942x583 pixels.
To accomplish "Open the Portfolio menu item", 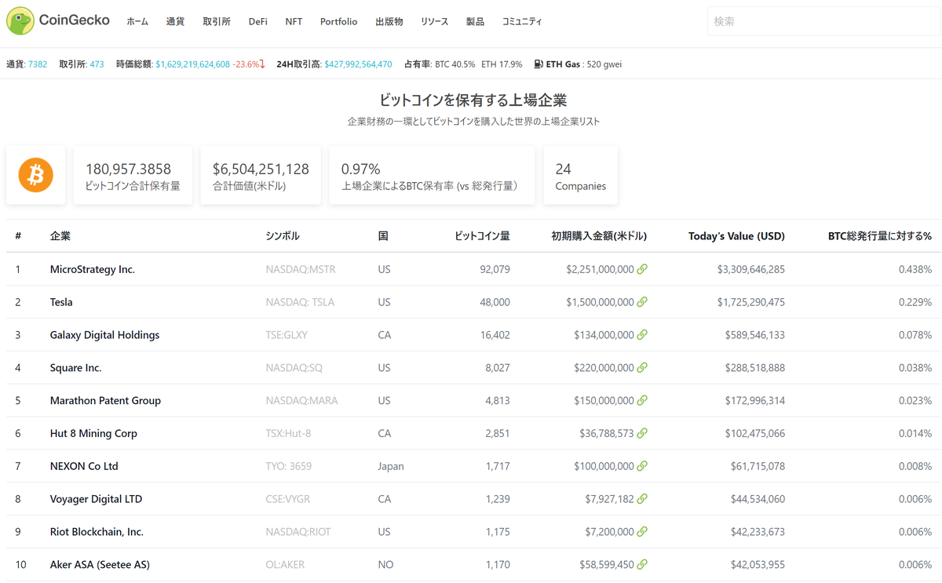I will tap(338, 22).
